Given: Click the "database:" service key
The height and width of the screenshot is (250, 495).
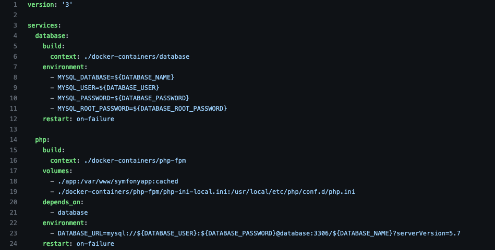Looking at the screenshot, I should pos(52,35).
